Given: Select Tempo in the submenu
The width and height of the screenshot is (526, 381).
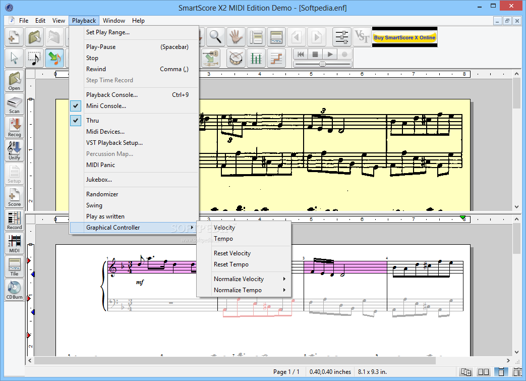Looking at the screenshot, I should point(244,238).
